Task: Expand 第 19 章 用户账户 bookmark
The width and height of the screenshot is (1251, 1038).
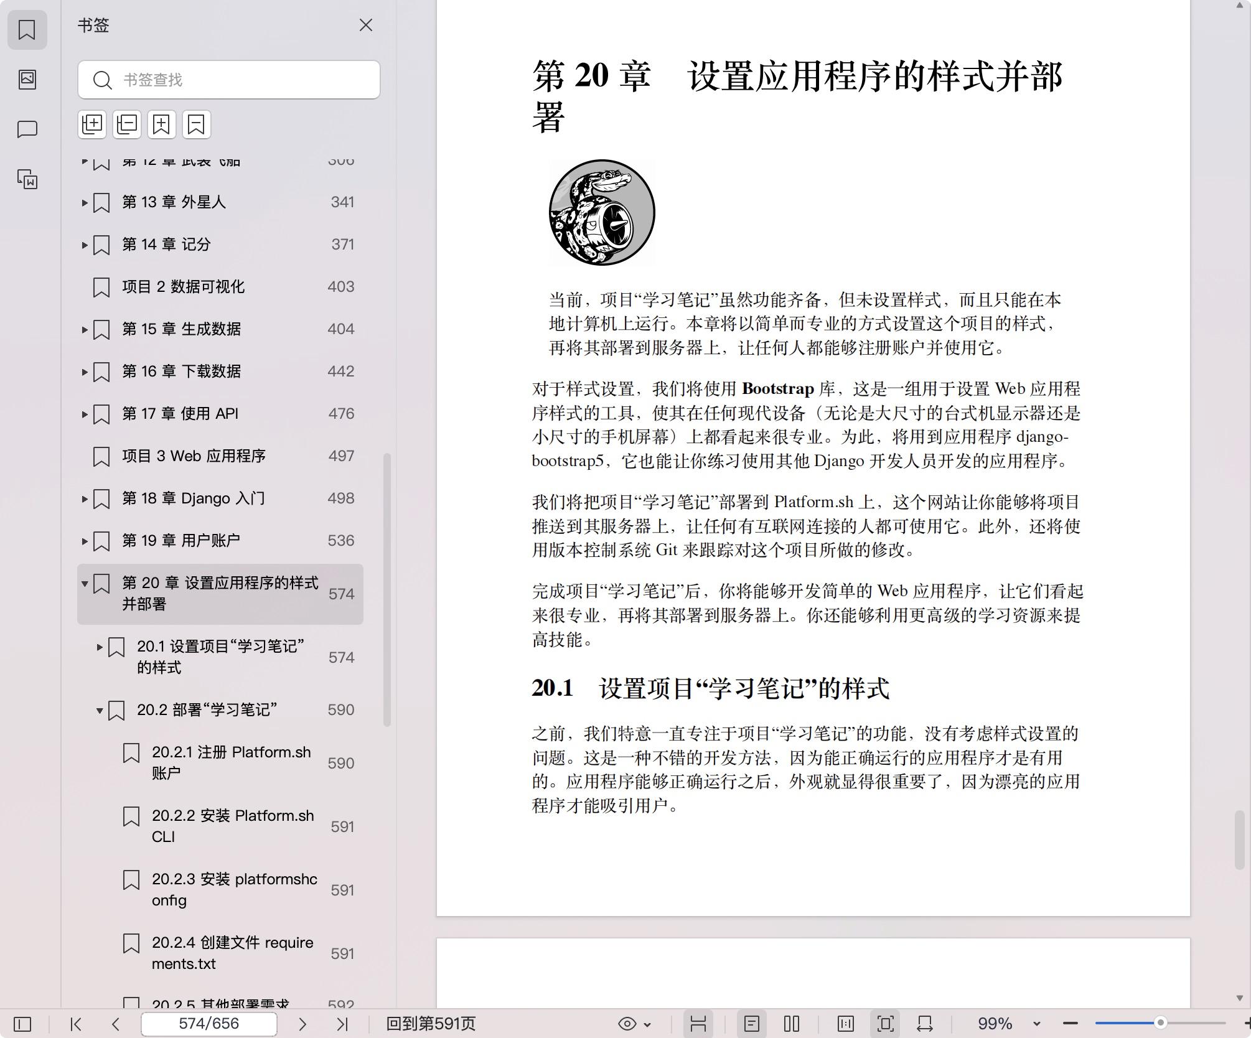Action: (85, 541)
